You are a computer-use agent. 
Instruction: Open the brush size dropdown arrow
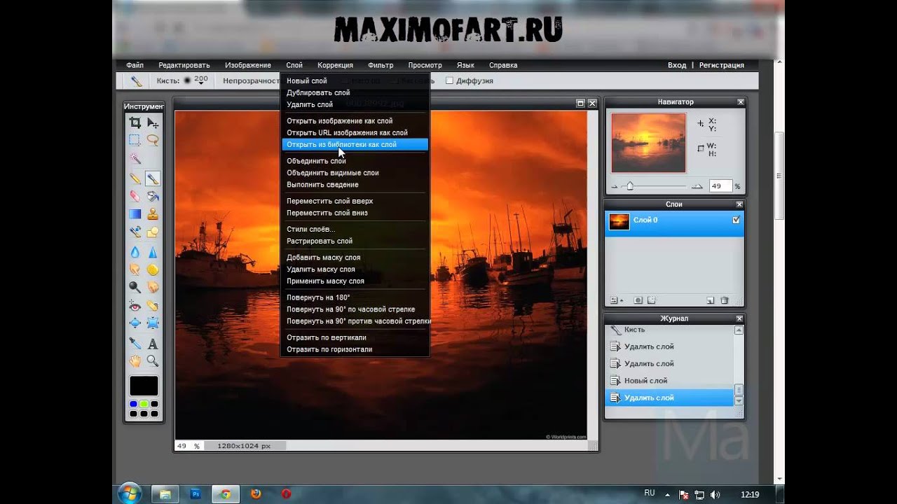[x=201, y=84]
